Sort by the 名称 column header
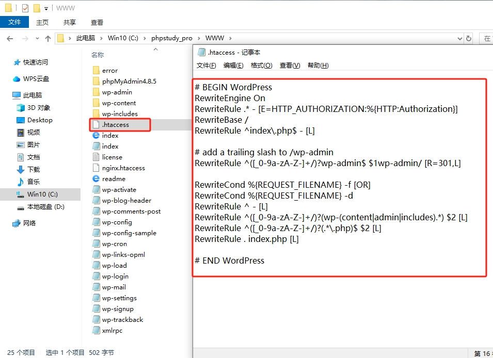The height and width of the screenshot is (358, 493). [x=98, y=55]
